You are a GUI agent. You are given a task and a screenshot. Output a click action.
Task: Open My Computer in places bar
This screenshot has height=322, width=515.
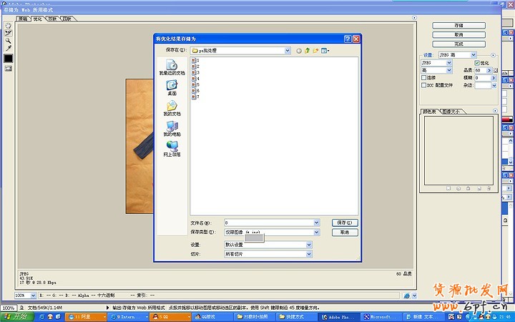coord(172,128)
